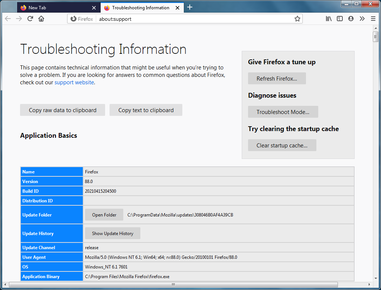Click Copy raw data to clipboard
Image resolution: width=381 pixels, height=290 pixels.
click(62, 110)
